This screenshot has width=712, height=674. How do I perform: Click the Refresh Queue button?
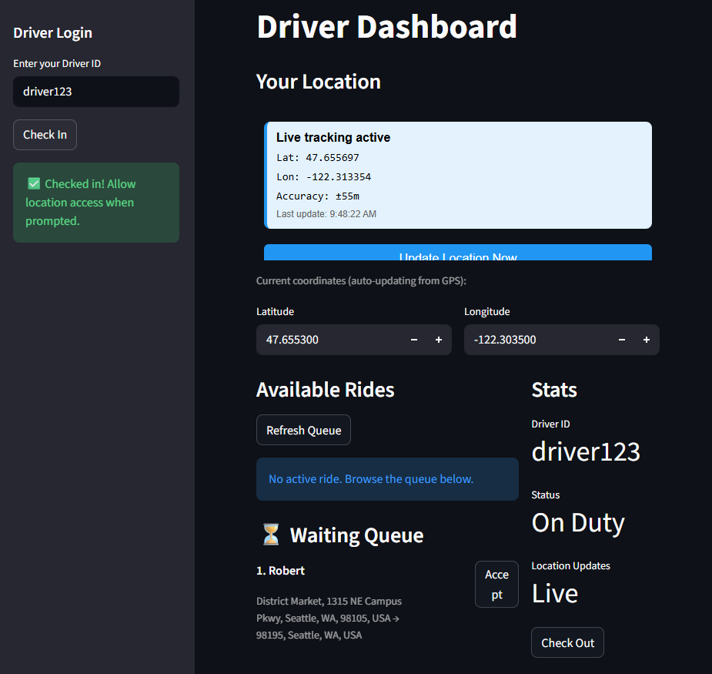(303, 430)
